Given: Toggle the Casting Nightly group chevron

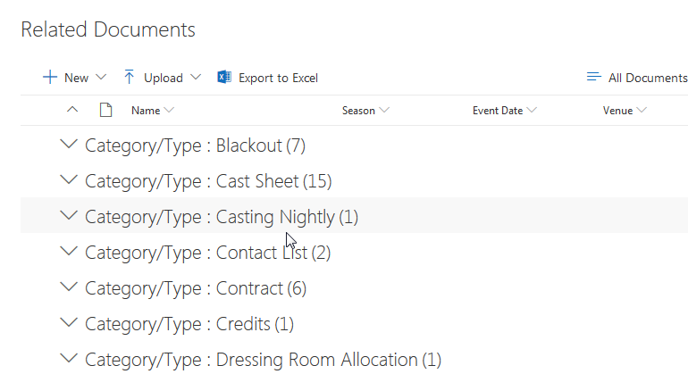Looking at the screenshot, I should 68,216.
